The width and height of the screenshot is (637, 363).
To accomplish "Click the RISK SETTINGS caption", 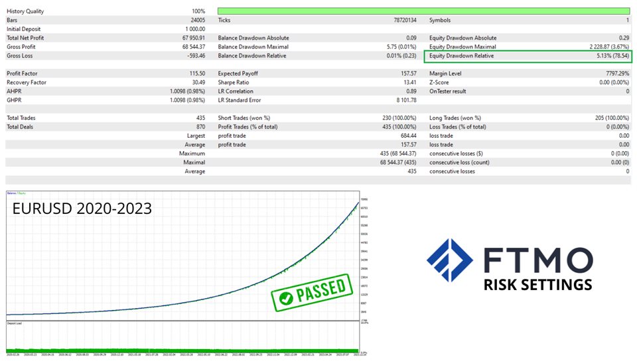I will tap(538, 285).
